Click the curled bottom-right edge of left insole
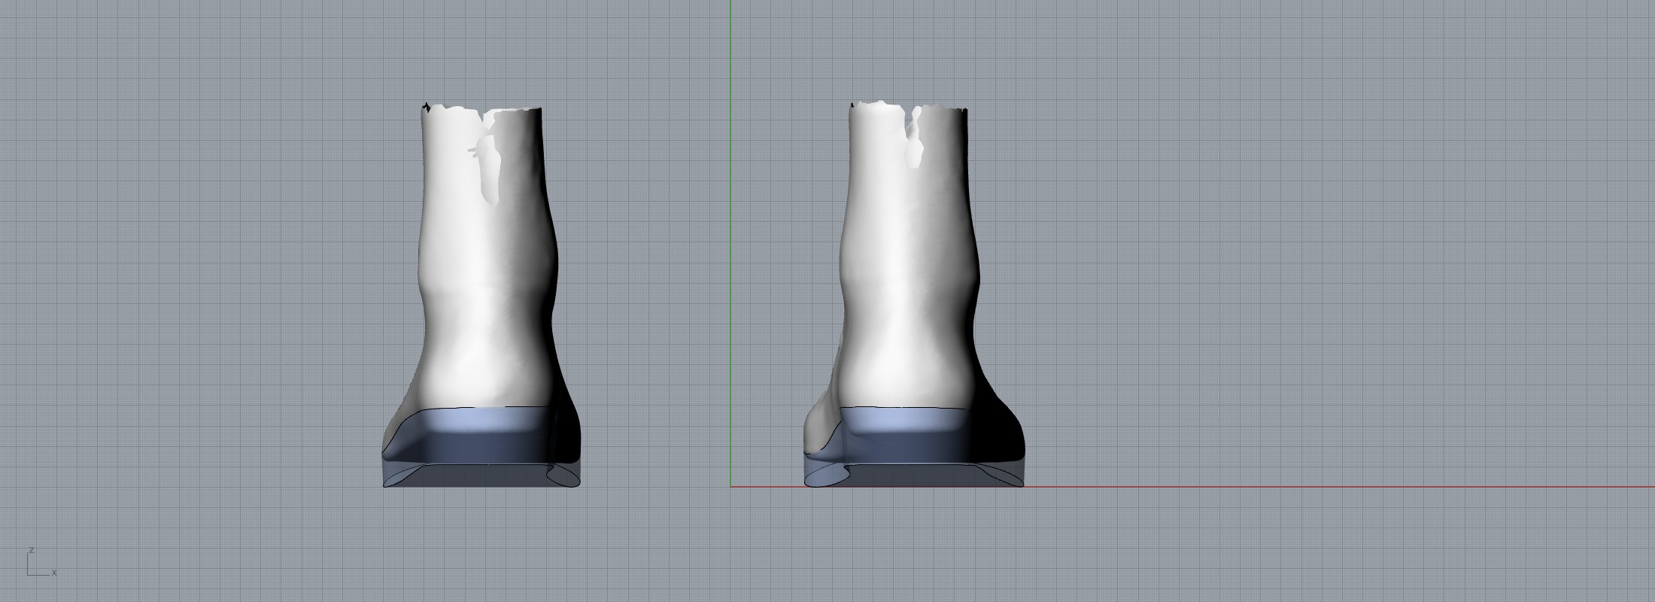 pyautogui.click(x=563, y=476)
